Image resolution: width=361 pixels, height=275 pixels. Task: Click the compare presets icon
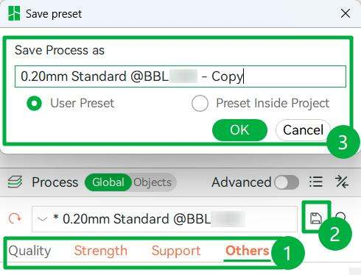click(x=342, y=182)
